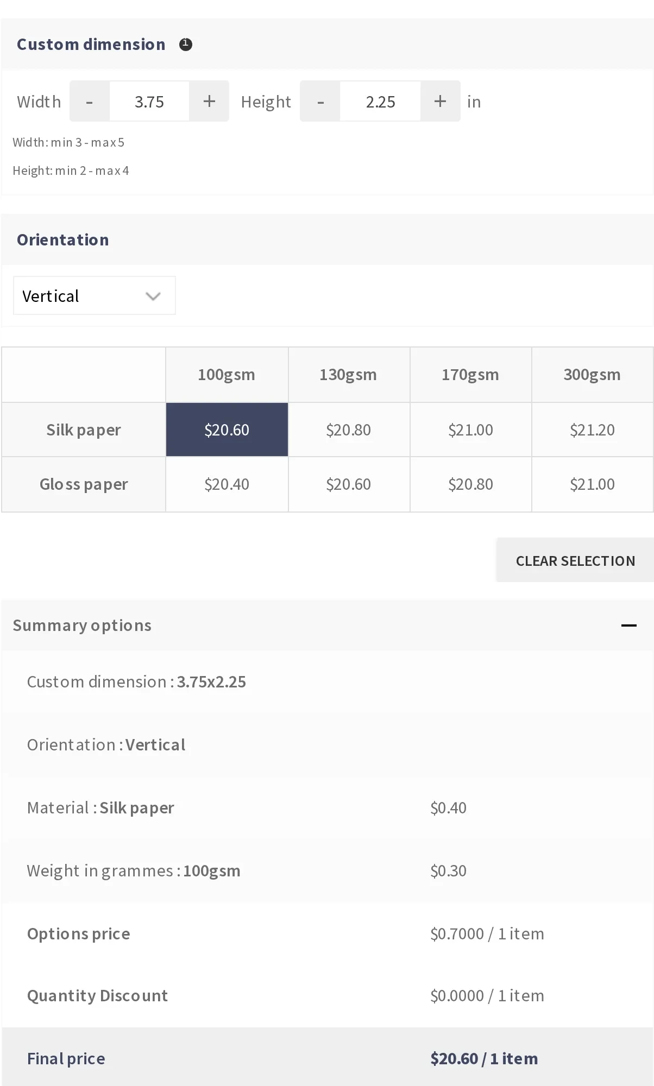Focus the Height input showing 2.25
This screenshot has width=654, height=1086.
click(380, 102)
